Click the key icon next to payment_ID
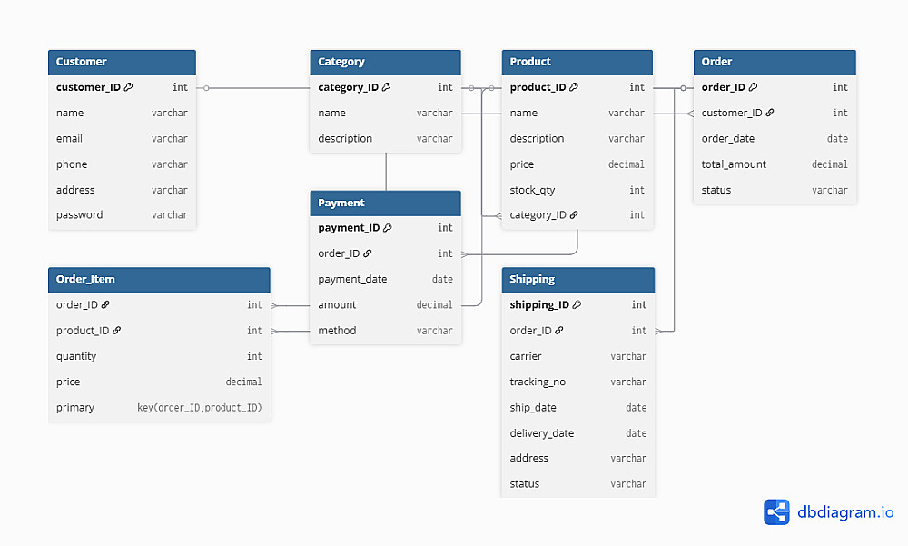The image size is (908, 546). (388, 228)
